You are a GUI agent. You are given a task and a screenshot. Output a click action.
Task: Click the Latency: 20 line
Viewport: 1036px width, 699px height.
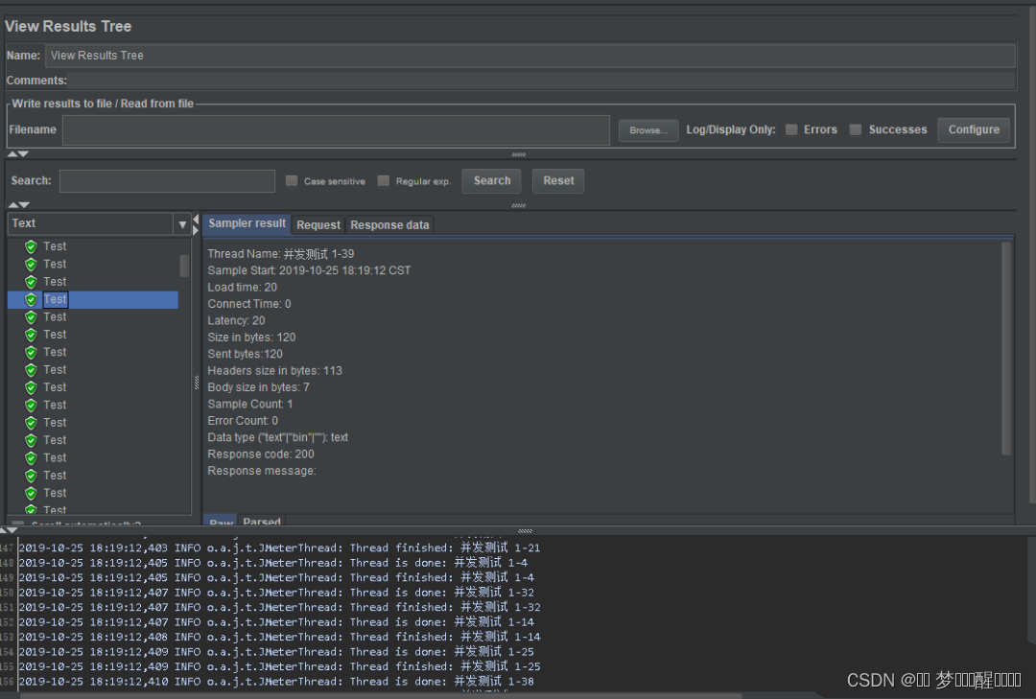click(x=237, y=320)
